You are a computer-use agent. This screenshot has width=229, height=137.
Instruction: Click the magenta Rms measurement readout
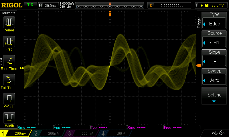click(x=145, y=128)
